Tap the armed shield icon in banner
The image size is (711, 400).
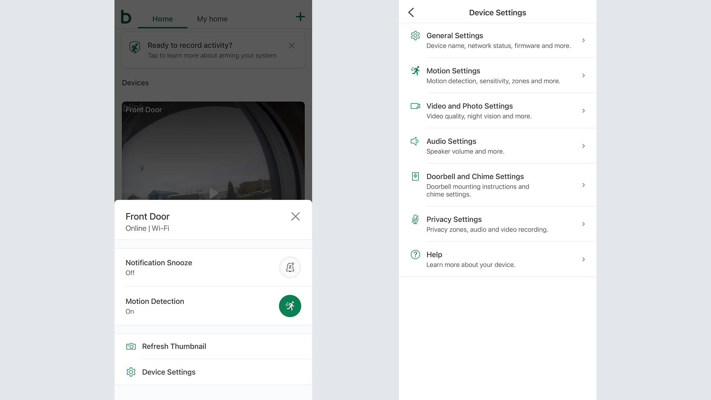(x=135, y=47)
